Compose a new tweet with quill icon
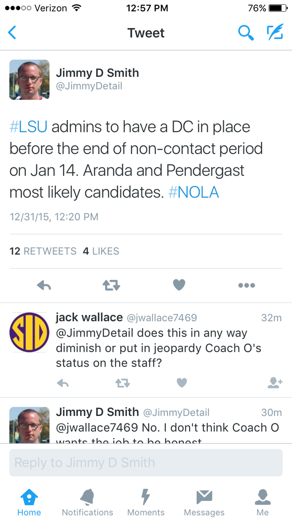 pos(275,33)
